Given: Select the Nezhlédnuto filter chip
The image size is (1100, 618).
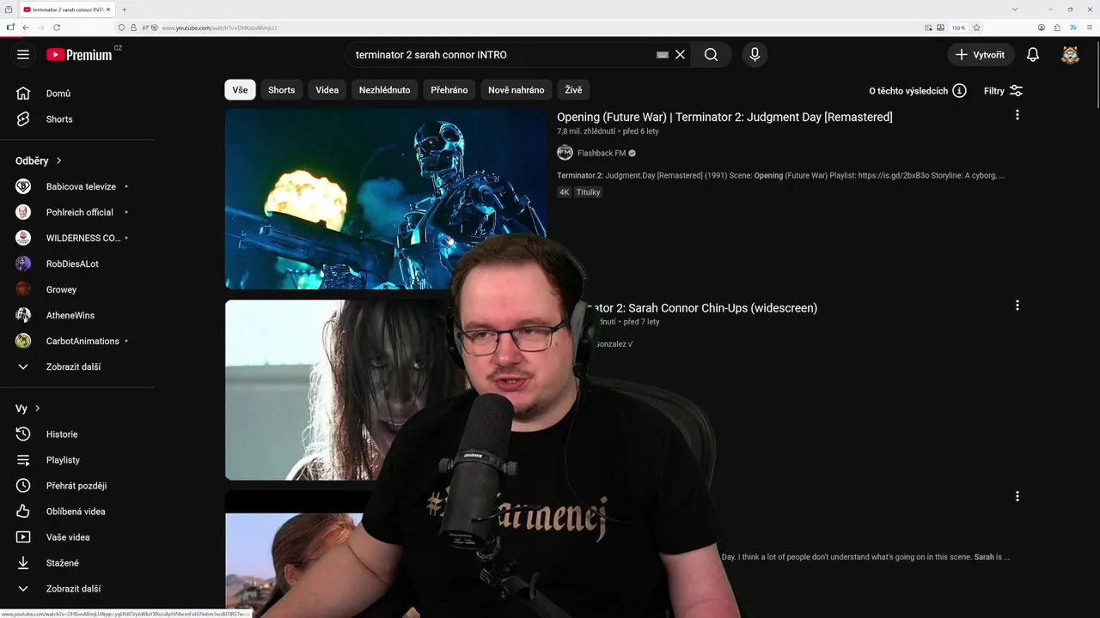Looking at the screenshot, I should (x=384, y=90).
